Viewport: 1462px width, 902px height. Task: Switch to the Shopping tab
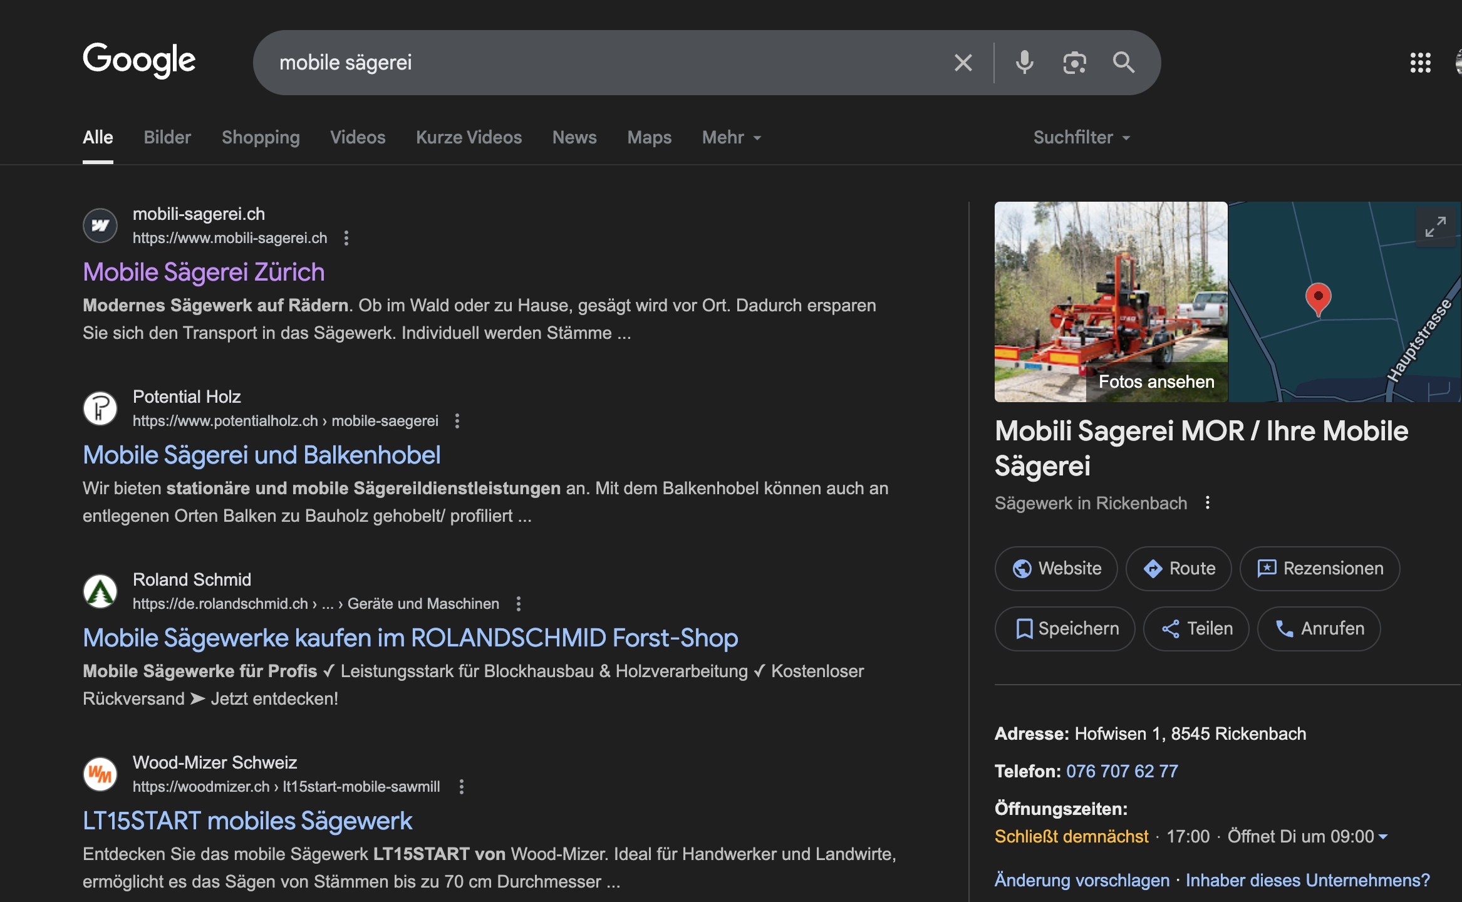point(261,137)
